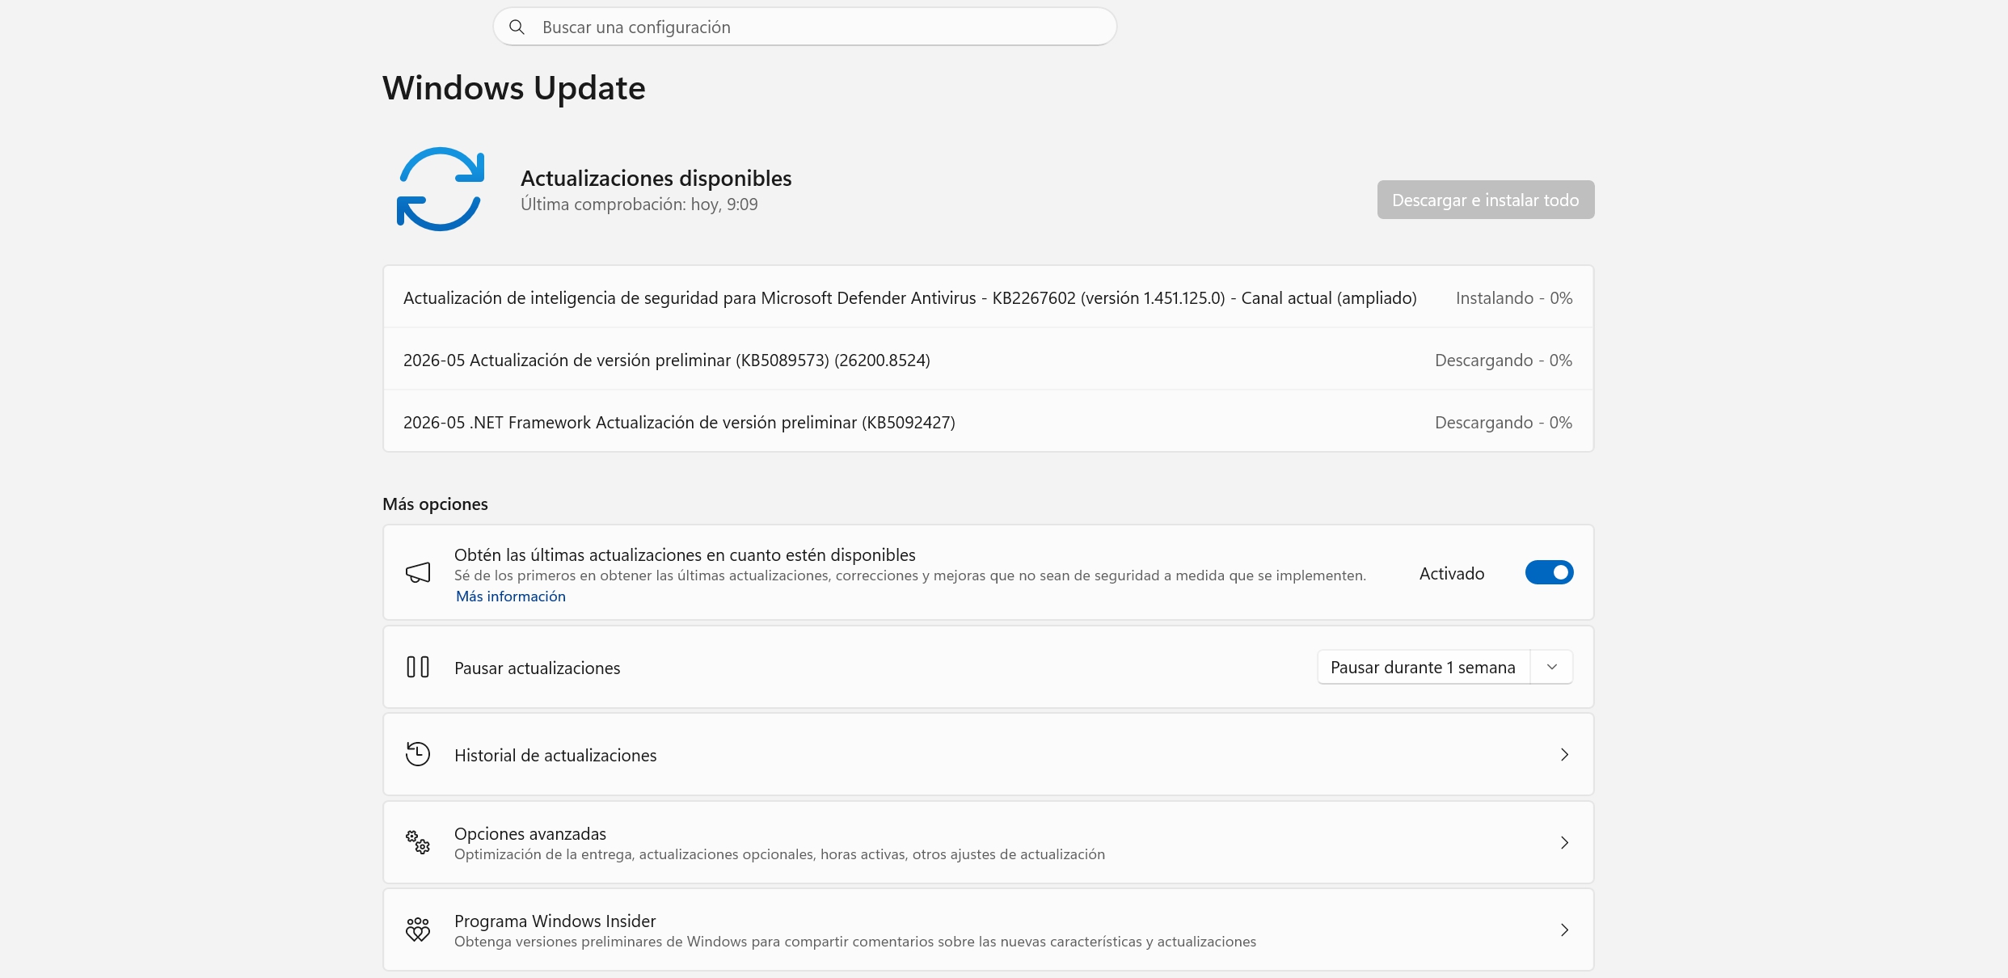Image resolution: width=2008 pixels, height=978 pixels.
Task: Click the search magnifier icon
Action: (517, 27)
